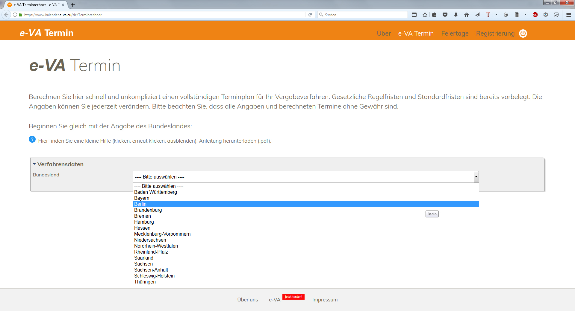
Task: Click the screenshot scissors extension icon
Action: point(556,15)
